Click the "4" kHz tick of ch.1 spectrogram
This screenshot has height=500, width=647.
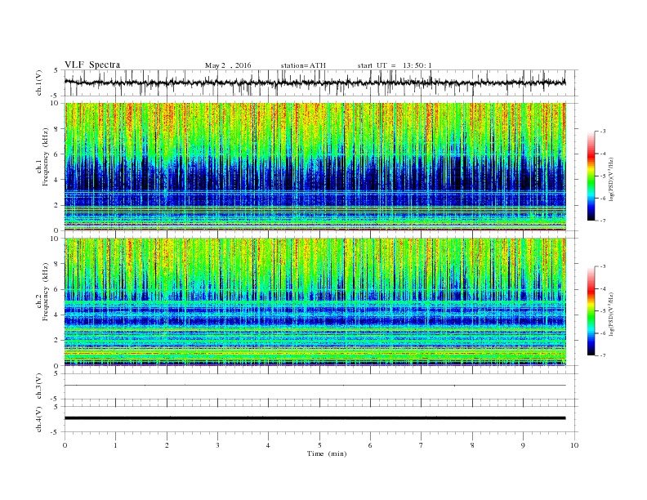coord(56,180)
